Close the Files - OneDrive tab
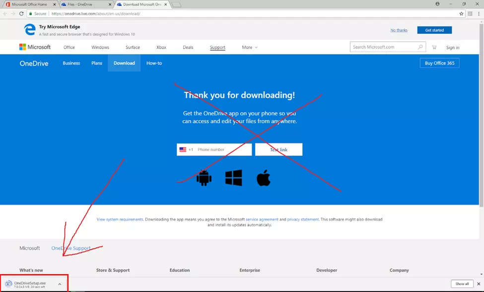Screen dimensions: 484x292 (x=110, y=4)
